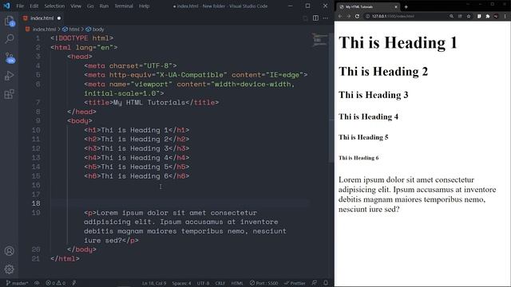This screenshot has height=287, width=511.
Task: Click the VS Code logo in the title bar
Action: click(6, 6)
